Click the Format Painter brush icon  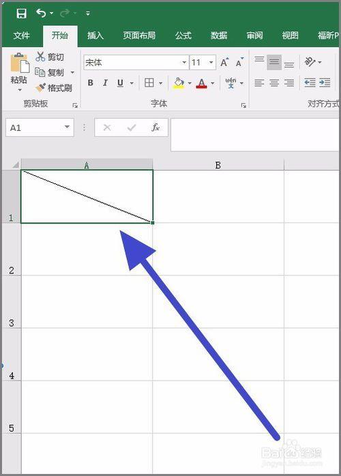40,88
